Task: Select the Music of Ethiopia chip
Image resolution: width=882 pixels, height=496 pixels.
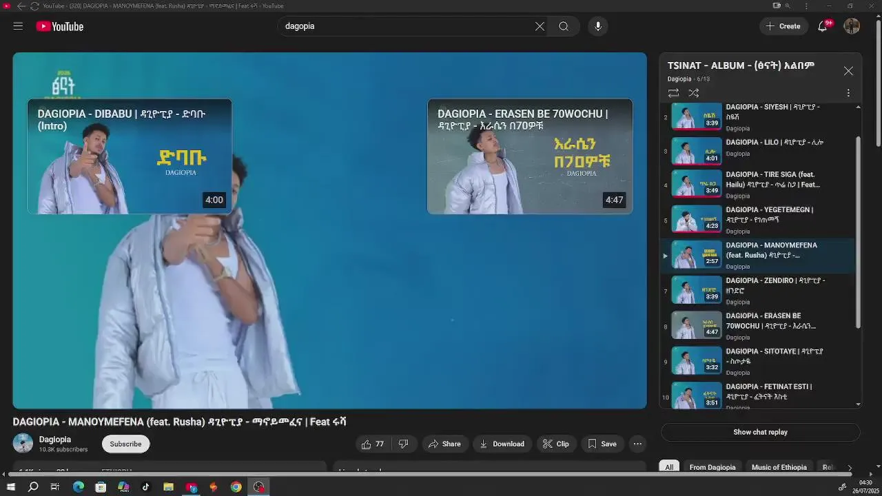Action: (779, 467)
